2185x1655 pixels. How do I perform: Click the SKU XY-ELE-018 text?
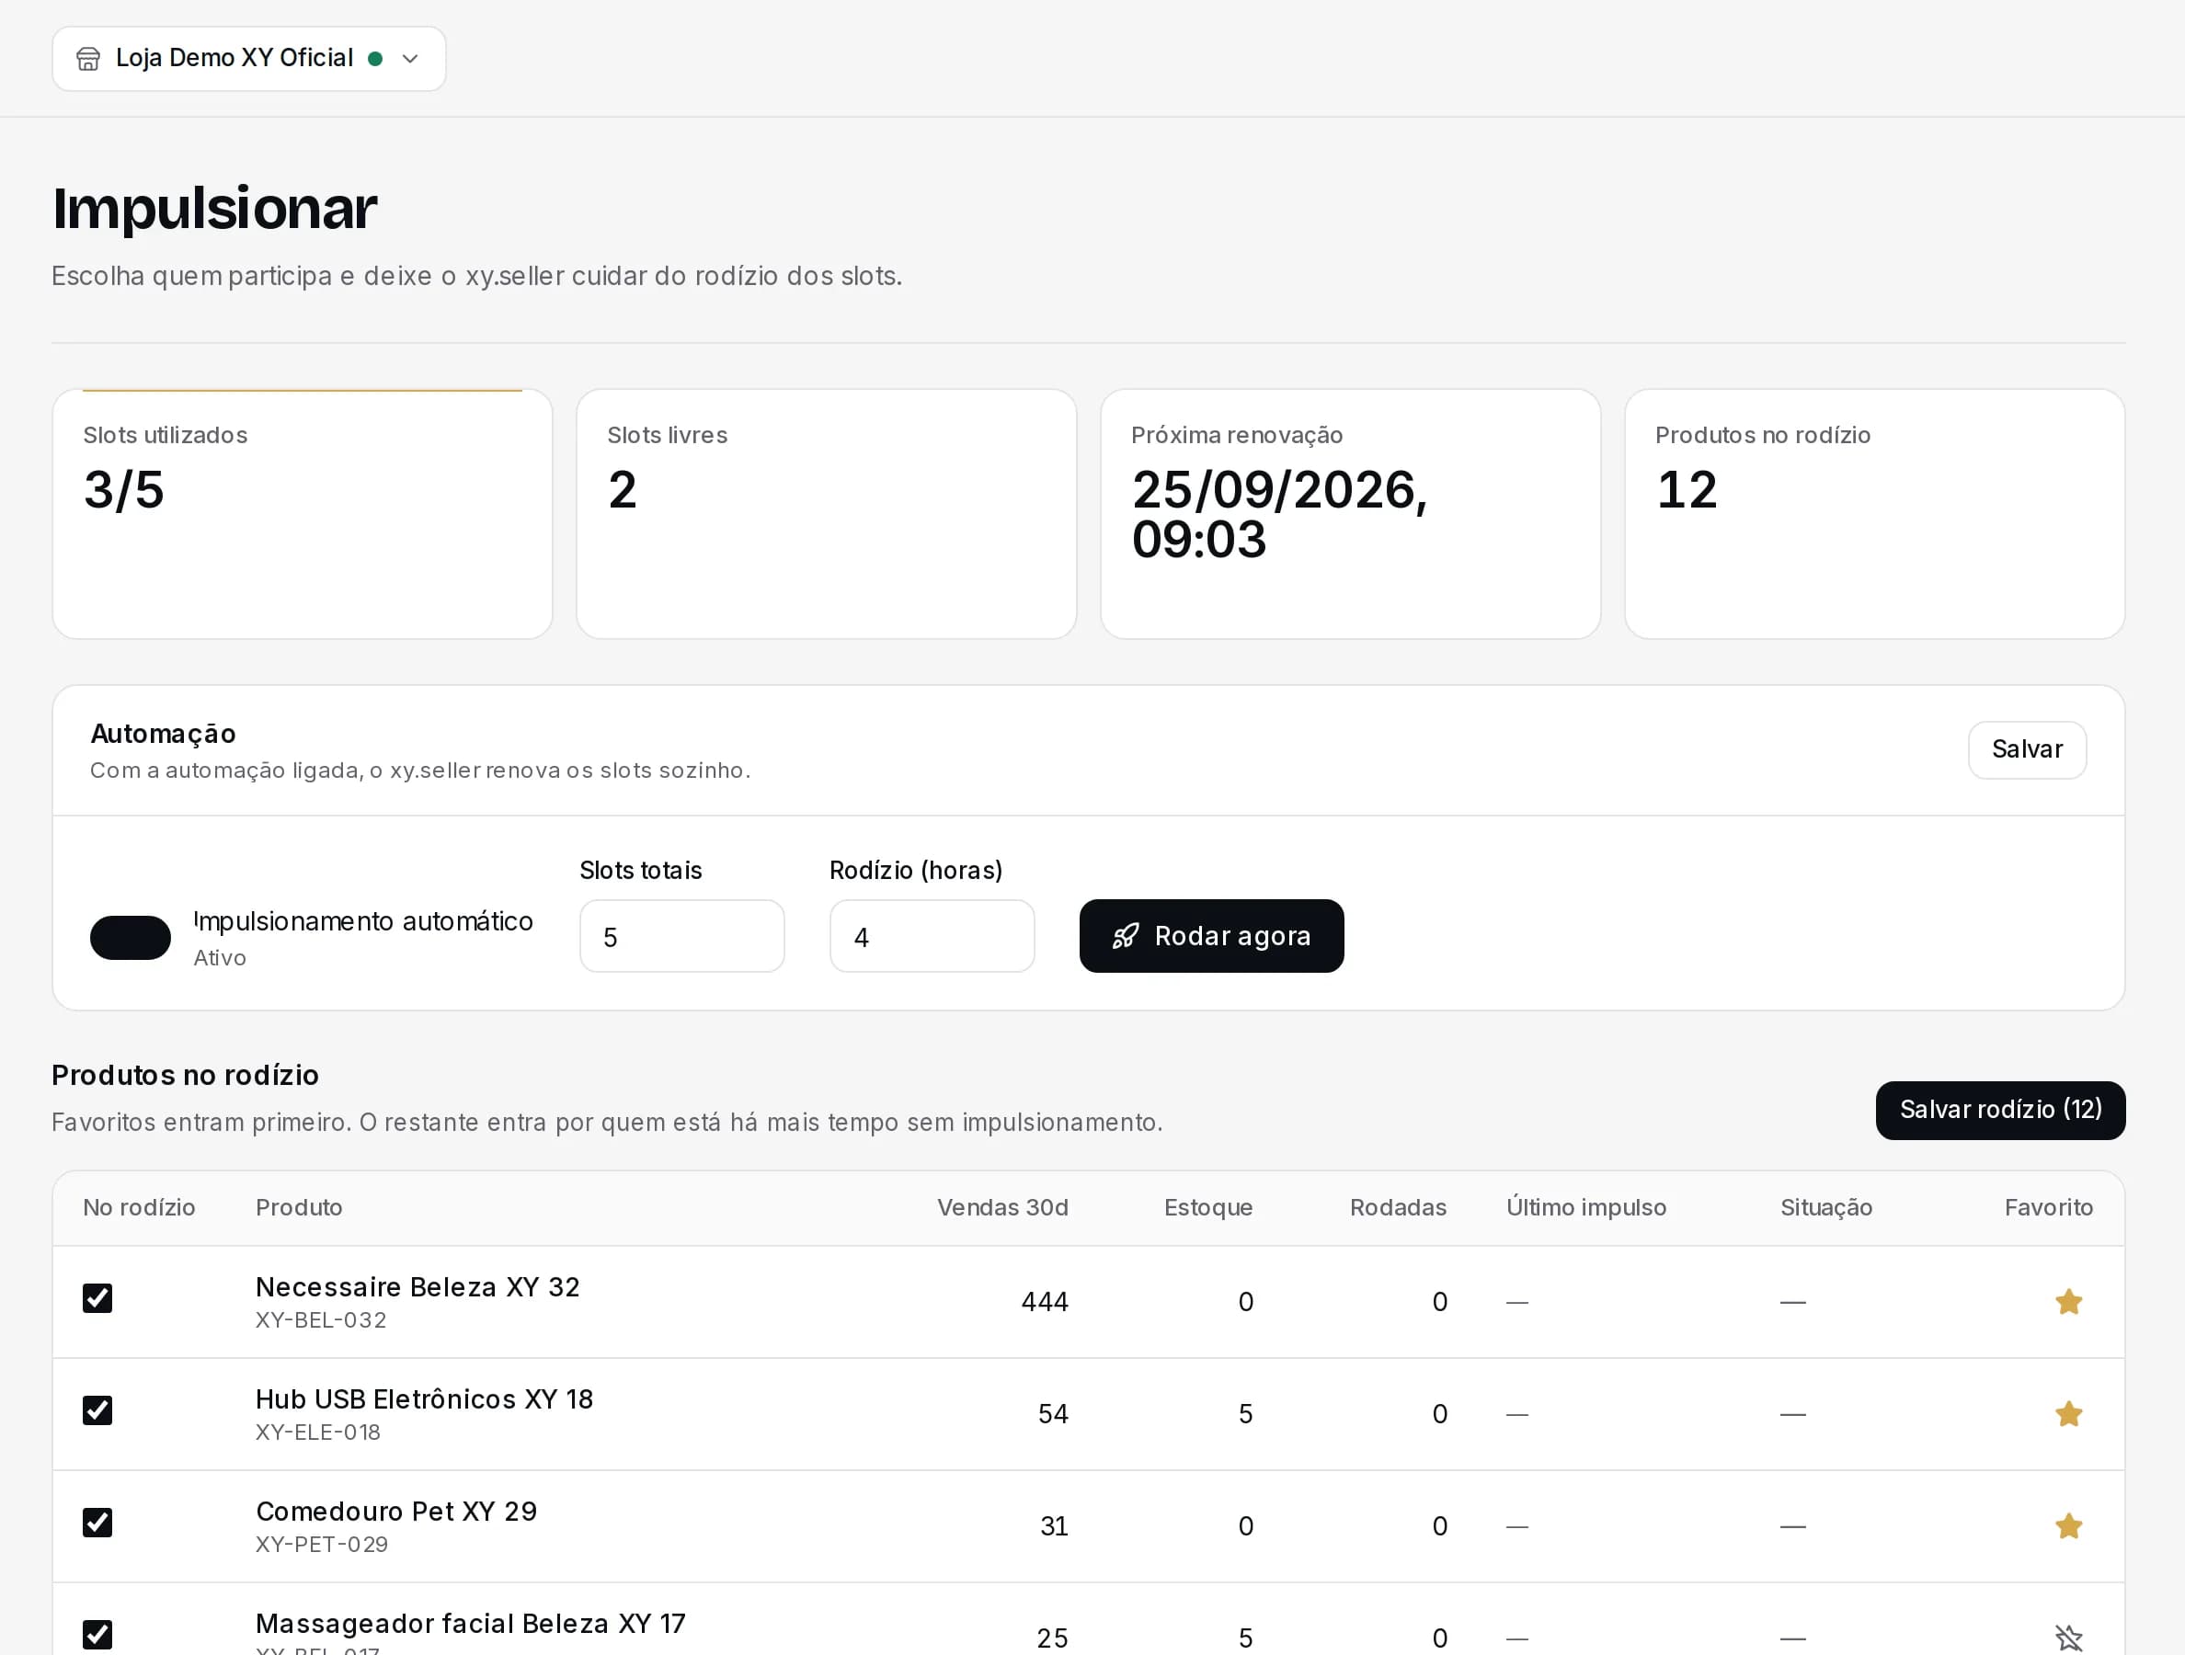pos(317,1432)
